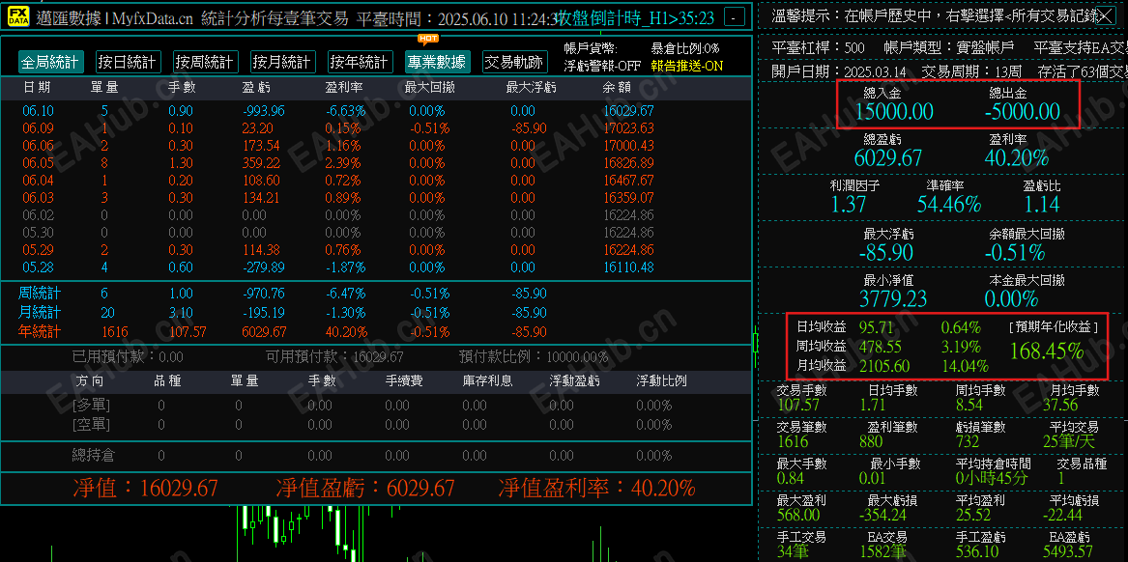Close the right-hand statistics panel
Image resolution: width=1128 pixels, height=562 pixels.
click(x=1104, y=15)
